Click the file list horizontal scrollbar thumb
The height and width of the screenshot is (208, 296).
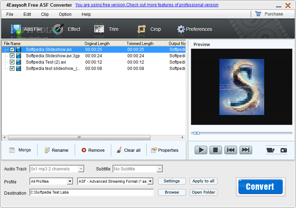coord(79,137)
